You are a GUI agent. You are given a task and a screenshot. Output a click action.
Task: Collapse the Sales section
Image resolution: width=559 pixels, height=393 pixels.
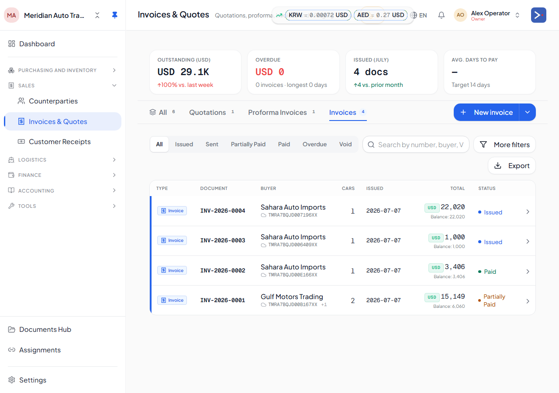tap(62, 86)
